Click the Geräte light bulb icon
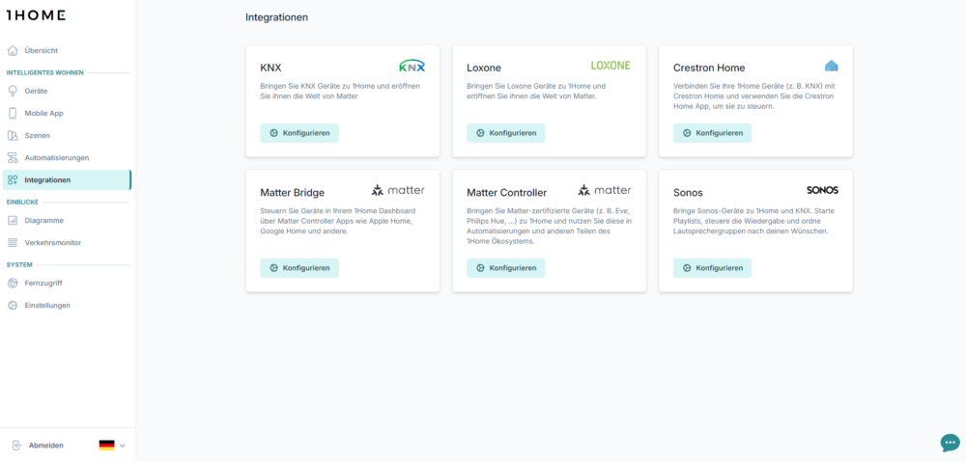This screenshot has width=966, height=461. (x=13, y=91)
